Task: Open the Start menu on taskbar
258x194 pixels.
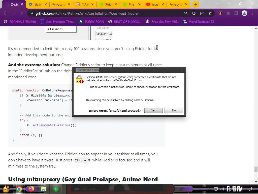Action: point(6,189)
